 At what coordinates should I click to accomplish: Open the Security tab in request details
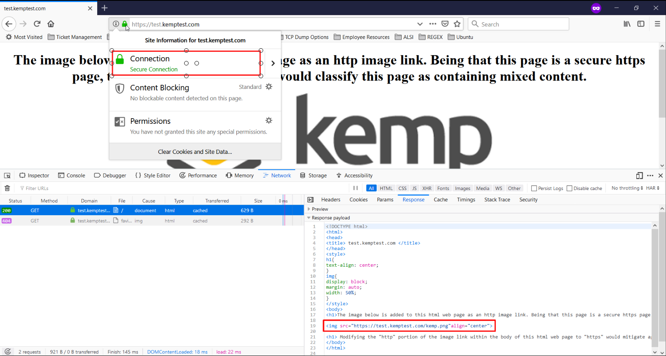click(x=529, y=200)
